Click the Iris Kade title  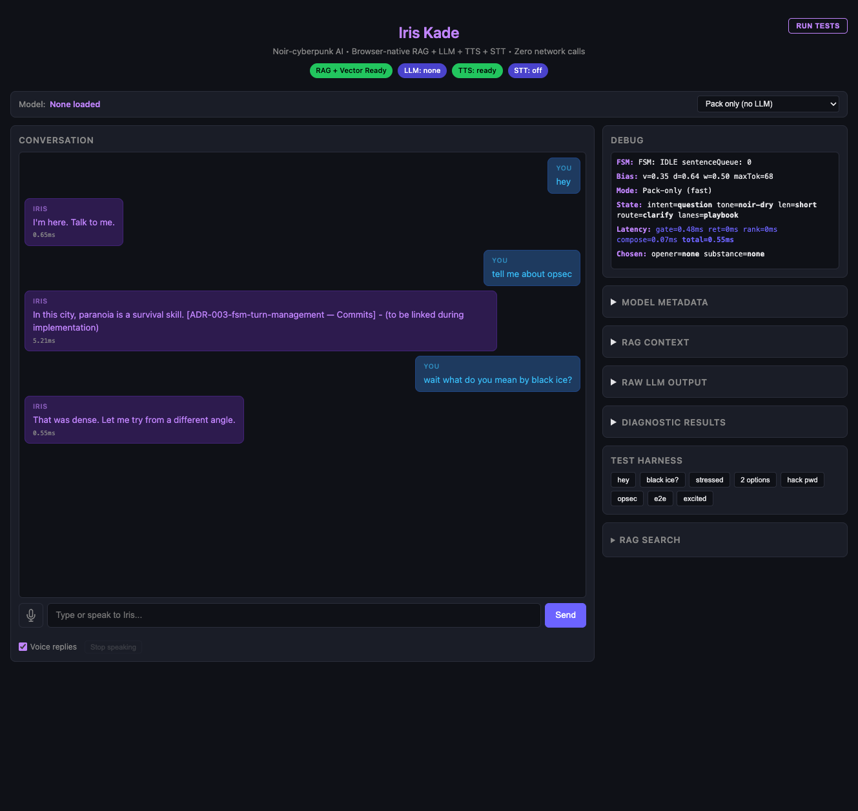pyautogui.click(x=429, y=33)
